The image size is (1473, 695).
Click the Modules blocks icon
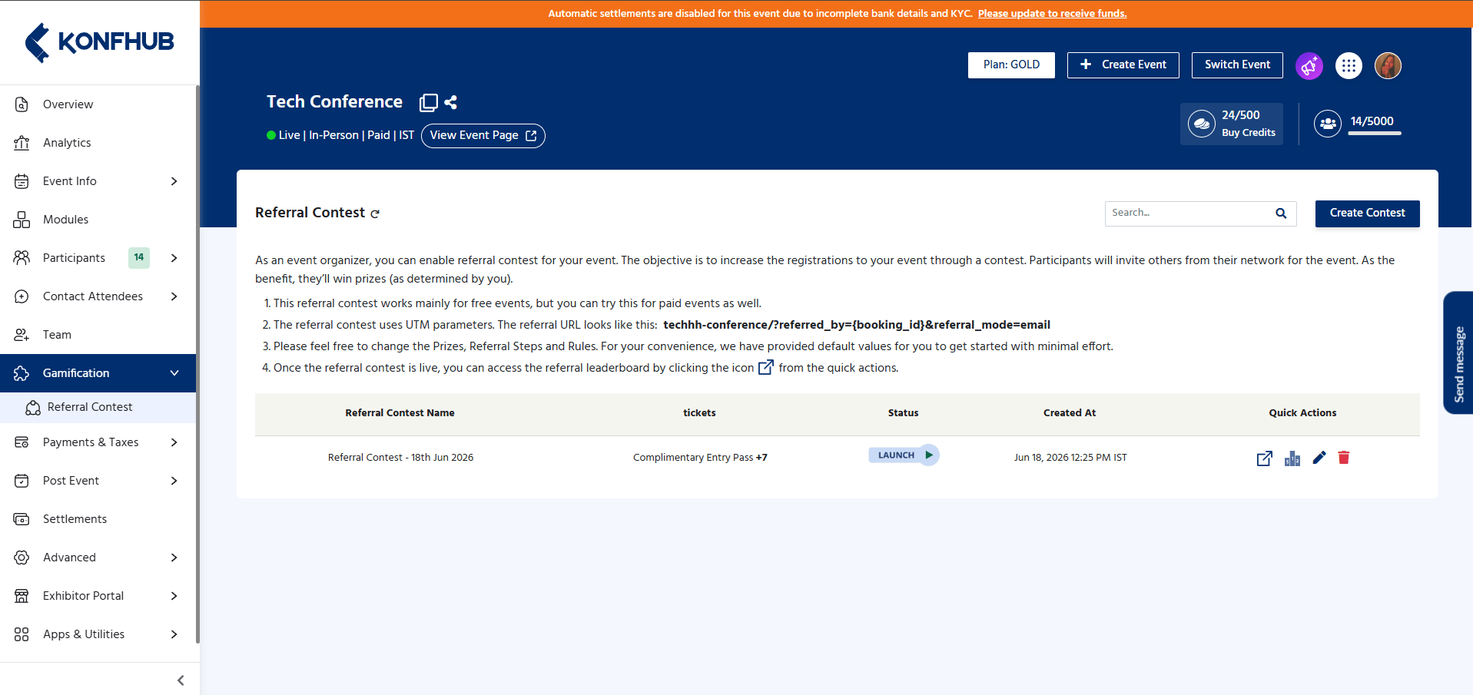[22, 220]
